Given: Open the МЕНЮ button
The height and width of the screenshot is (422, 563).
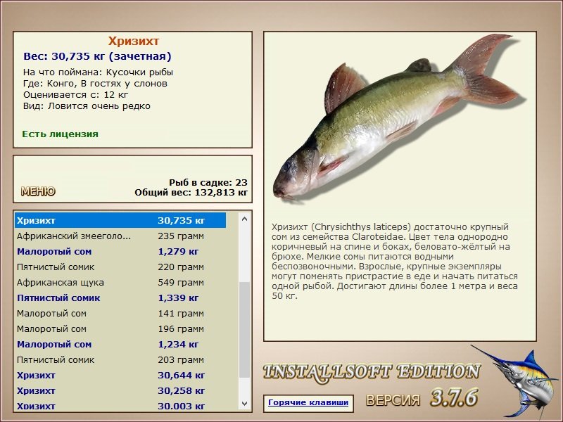Looking at the screenshot, I should click(x=38, y=191).
